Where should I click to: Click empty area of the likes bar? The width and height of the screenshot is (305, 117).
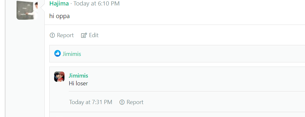tap(193, 54)
